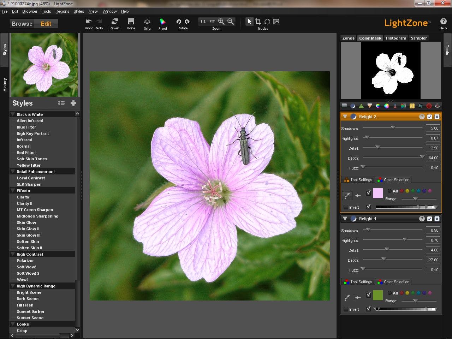This screenshot has height=339, width=452.
Task: Toggle the Proof color icon
Action: click(x=163, y=22)
